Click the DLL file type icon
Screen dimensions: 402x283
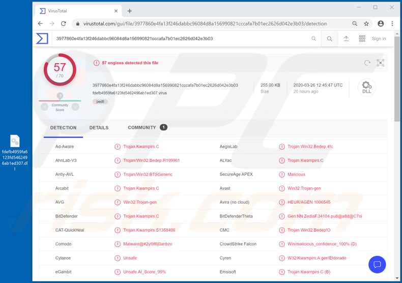[x=366, y=88]
